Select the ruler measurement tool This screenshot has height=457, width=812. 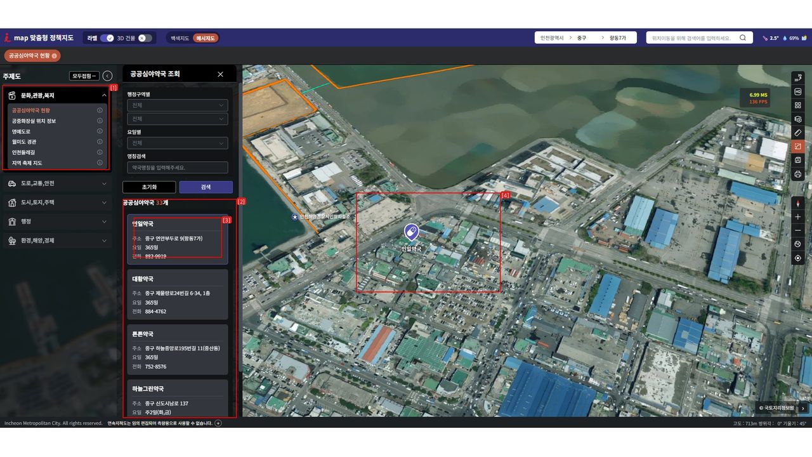click(797, 133)
